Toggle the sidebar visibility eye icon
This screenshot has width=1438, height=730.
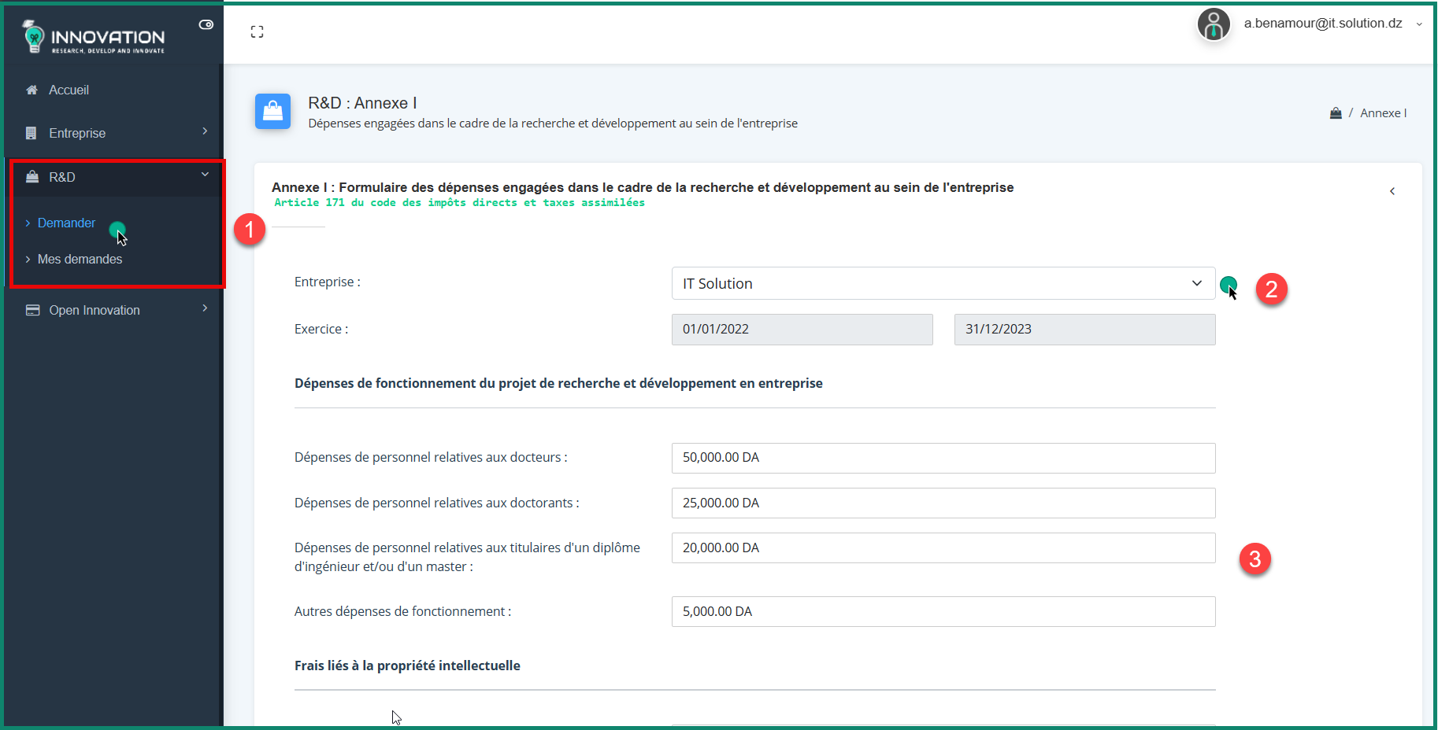[x=206, y=24]
